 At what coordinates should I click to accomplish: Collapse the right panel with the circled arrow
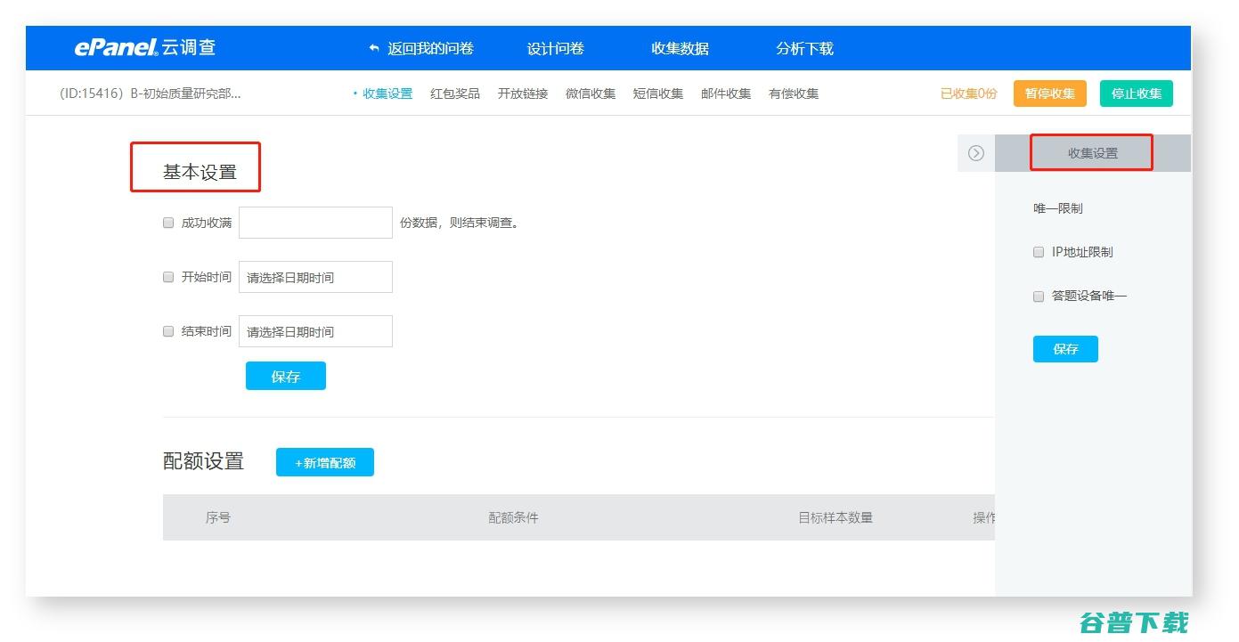[976, 153]
